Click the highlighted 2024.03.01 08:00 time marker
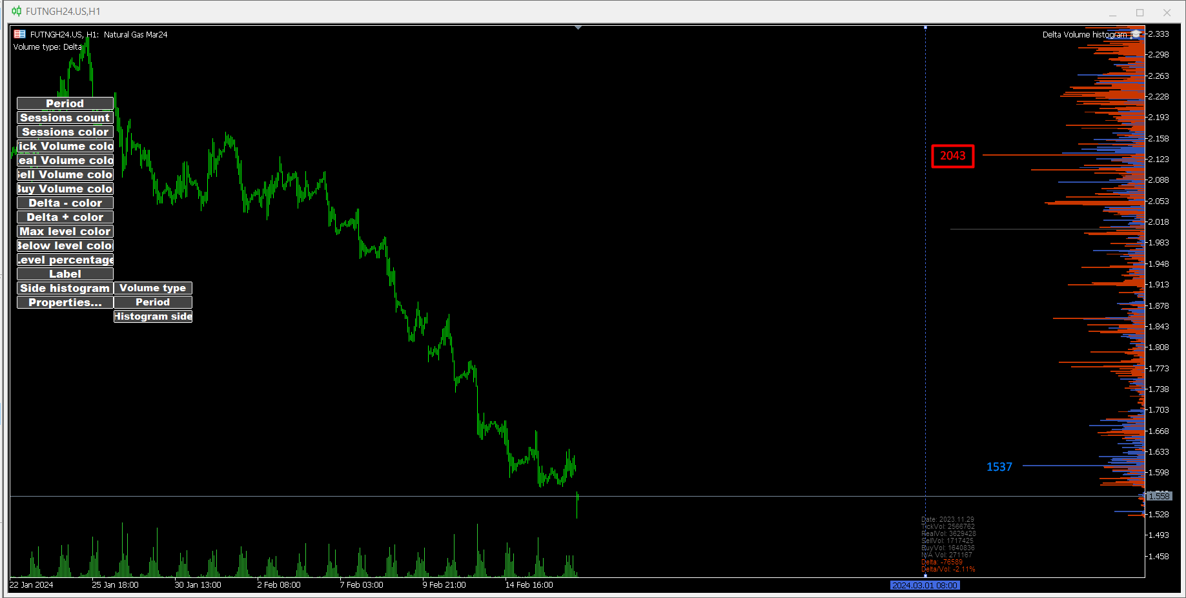The height and width of the screenshot is (598, 1186). pos(925,585)
